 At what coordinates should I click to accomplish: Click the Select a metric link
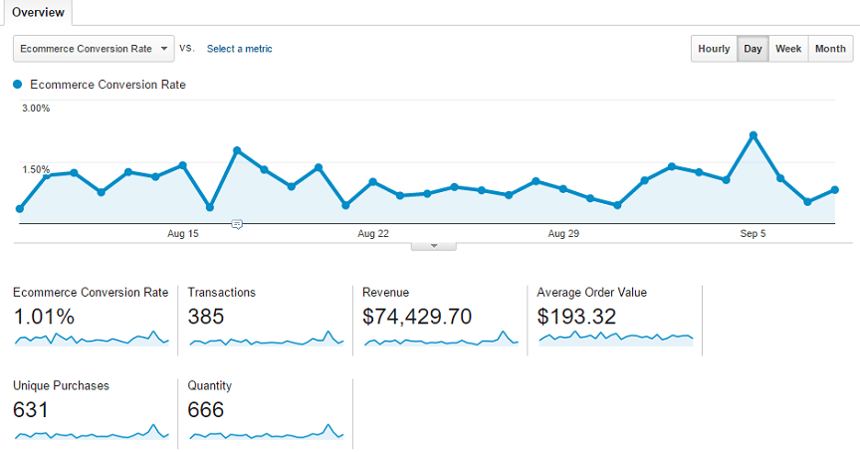(239, 49)
